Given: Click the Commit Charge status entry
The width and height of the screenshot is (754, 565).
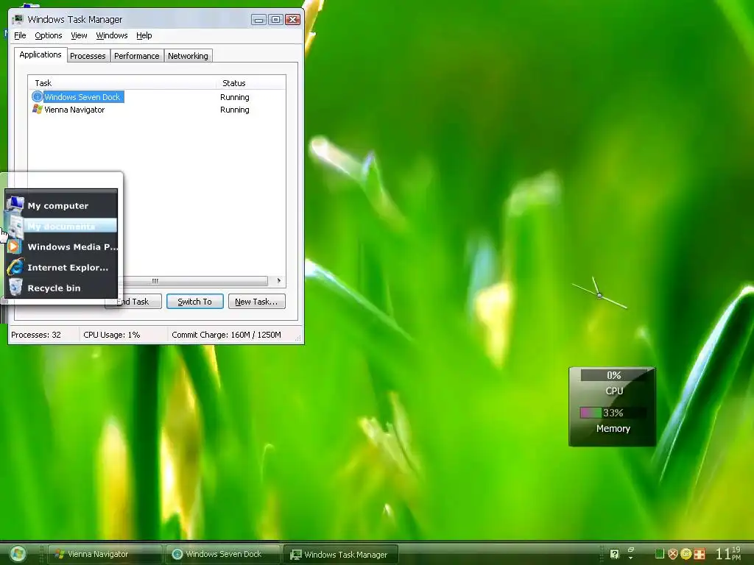Looking at the screenshot, I should click(226, 335).
